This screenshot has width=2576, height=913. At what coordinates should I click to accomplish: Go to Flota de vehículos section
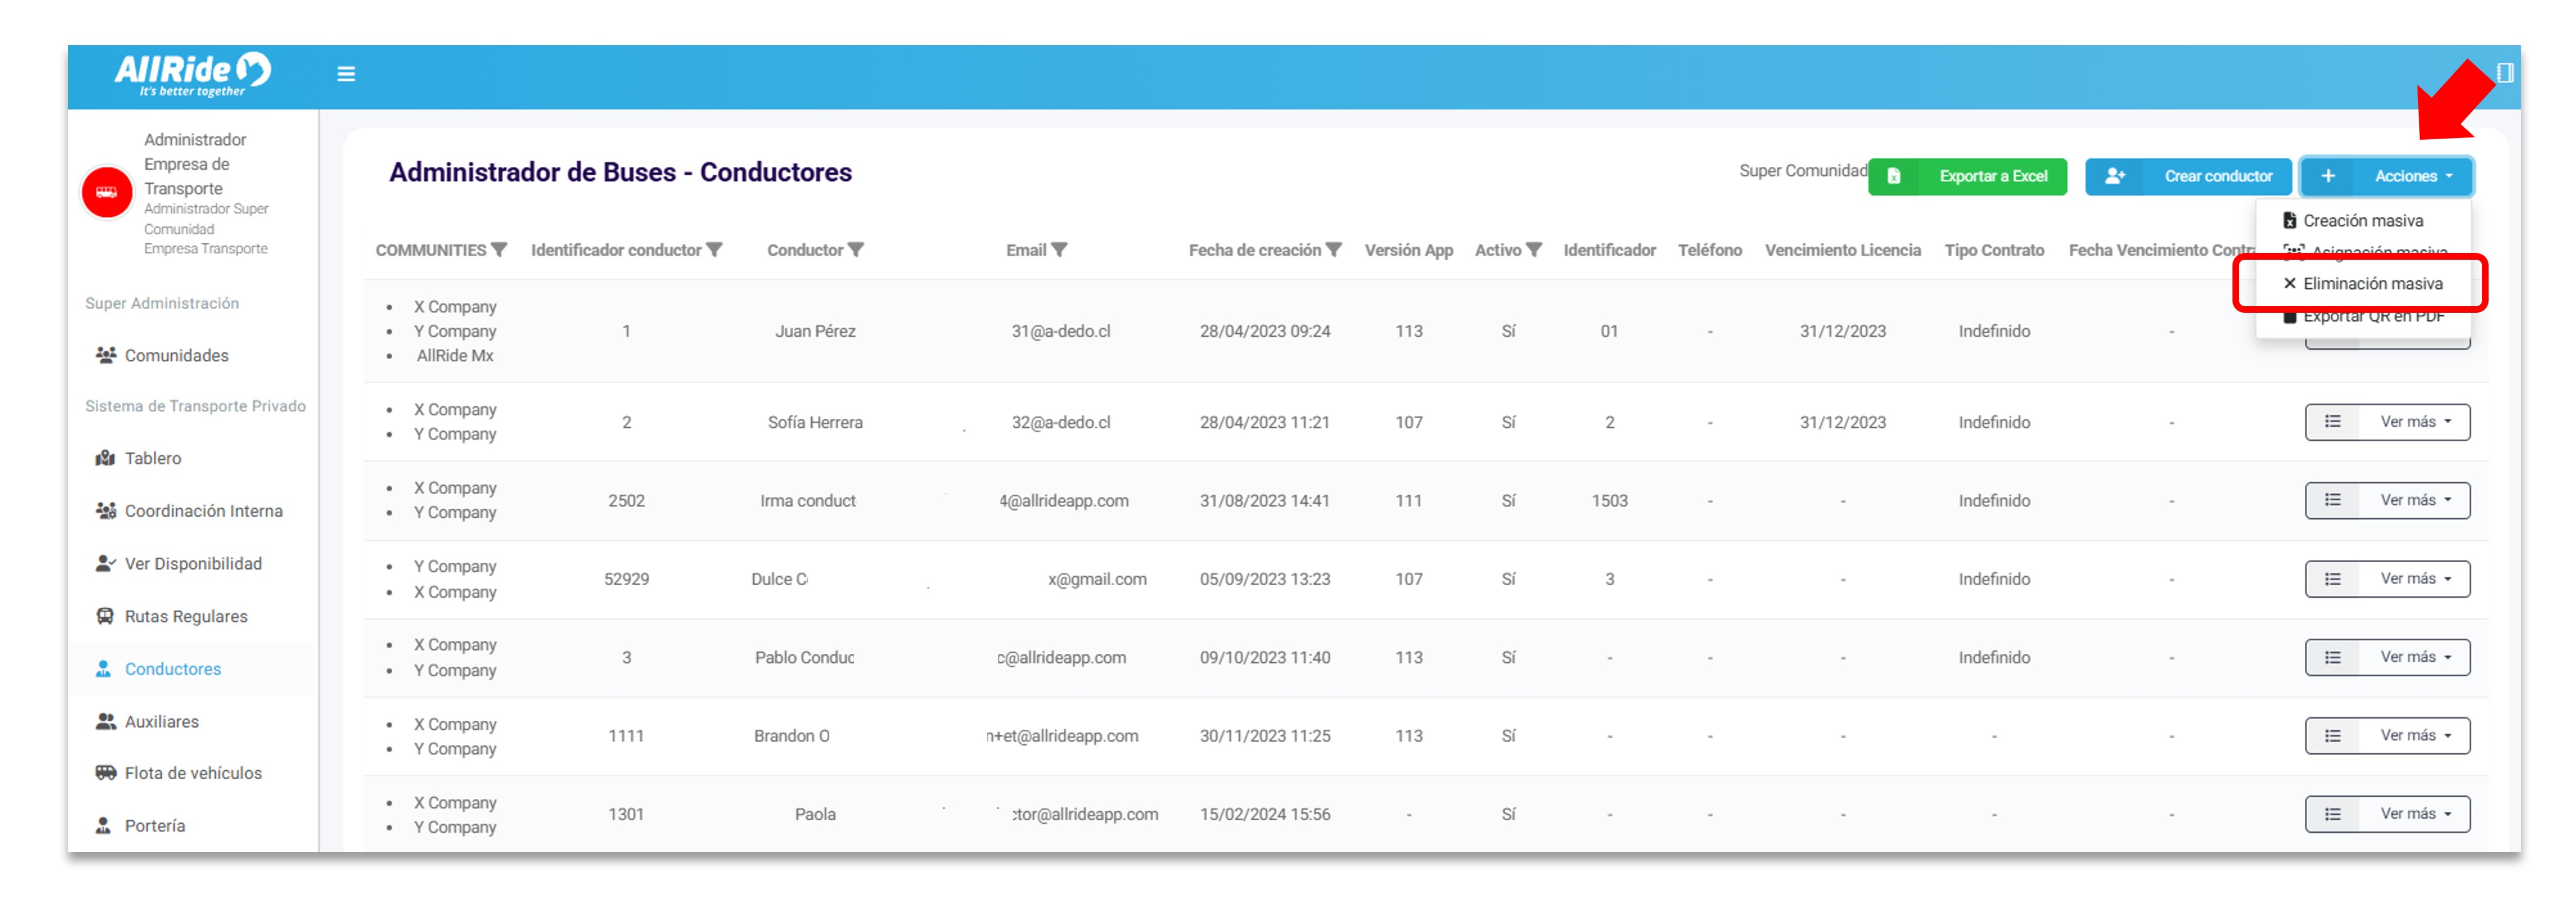pos(193,773)
